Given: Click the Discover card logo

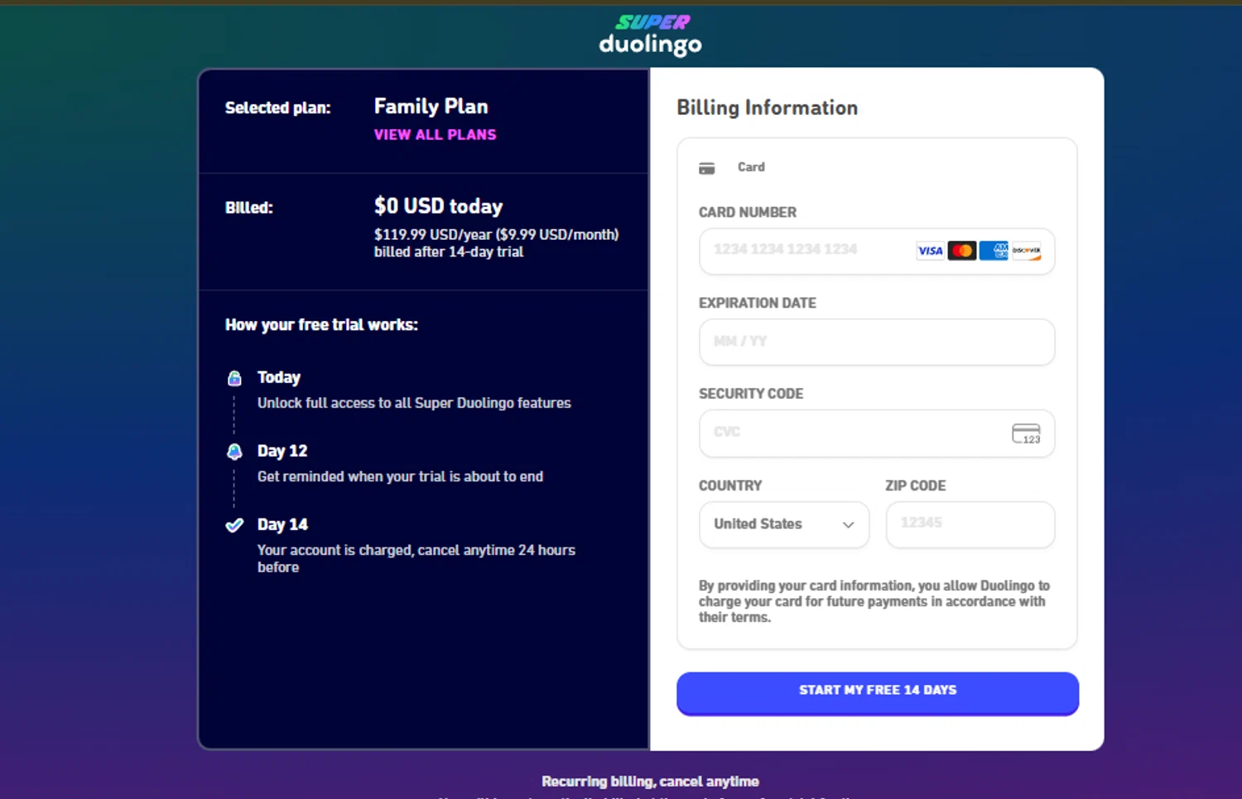Looking at the screenshot, I should pyautogui.click(x=1026, y=251).
